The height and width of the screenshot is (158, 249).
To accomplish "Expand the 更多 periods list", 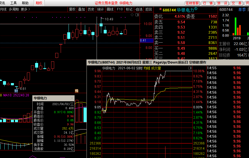I will tap(25, 9).
